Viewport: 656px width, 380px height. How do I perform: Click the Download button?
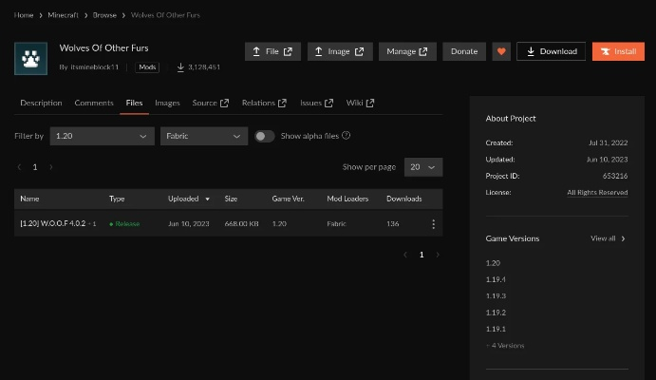pos(551,51)
